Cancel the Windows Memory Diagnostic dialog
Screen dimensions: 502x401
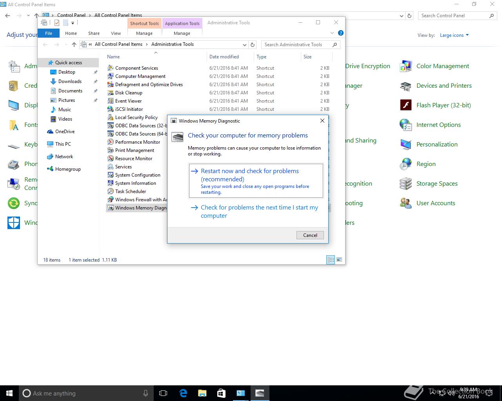310,235
